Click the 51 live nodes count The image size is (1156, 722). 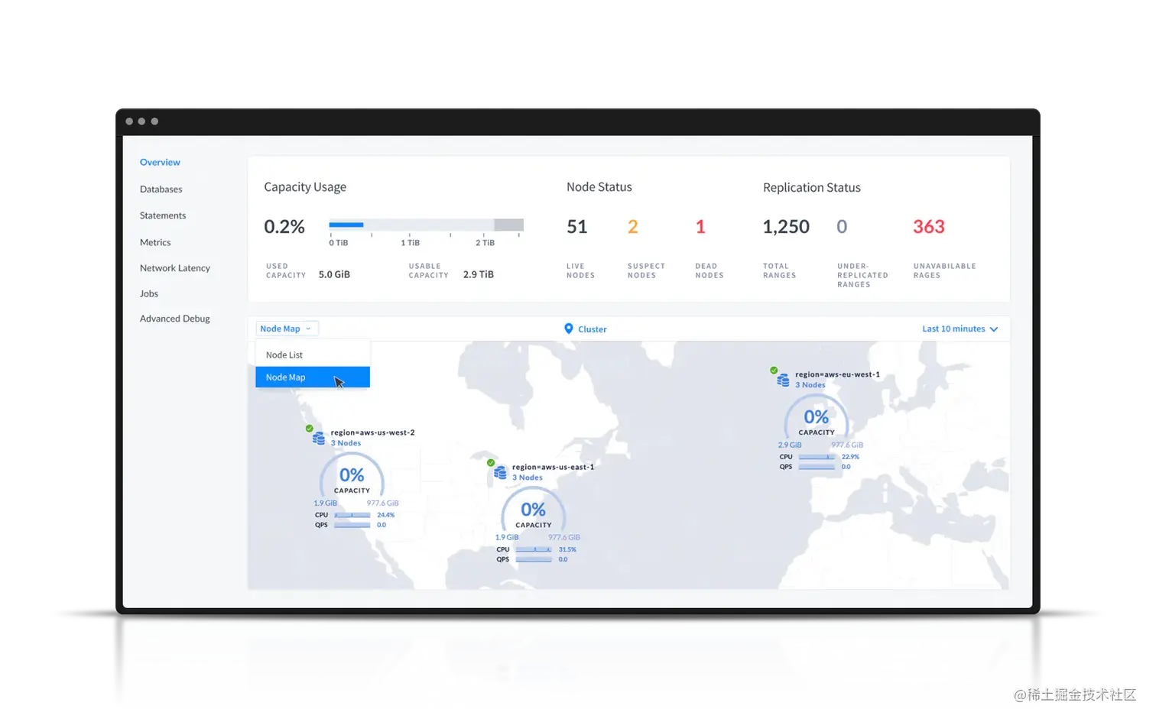577,227
